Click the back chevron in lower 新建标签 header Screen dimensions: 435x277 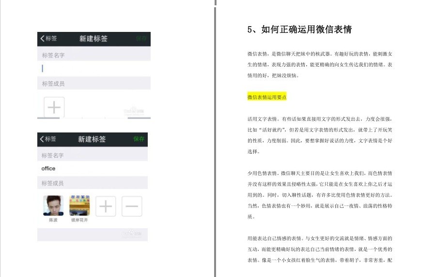[x=42, y=139]
